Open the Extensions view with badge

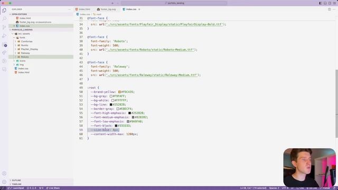pyautogui.click(x=4, y=44)
